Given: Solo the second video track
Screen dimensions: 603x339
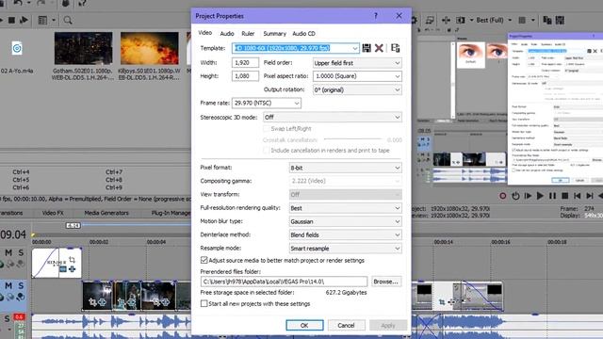Looking at the screenshot, I should 21,285.
